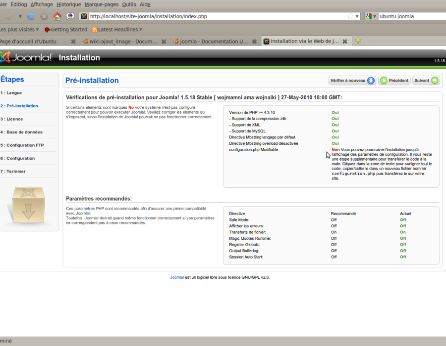This screenshot has width=446, height=346.
Task: Open the Historique menu
Action: [x=69, y=4]
